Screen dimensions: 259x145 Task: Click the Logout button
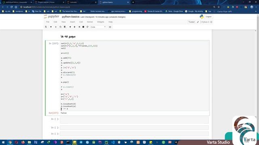[208, 17]
